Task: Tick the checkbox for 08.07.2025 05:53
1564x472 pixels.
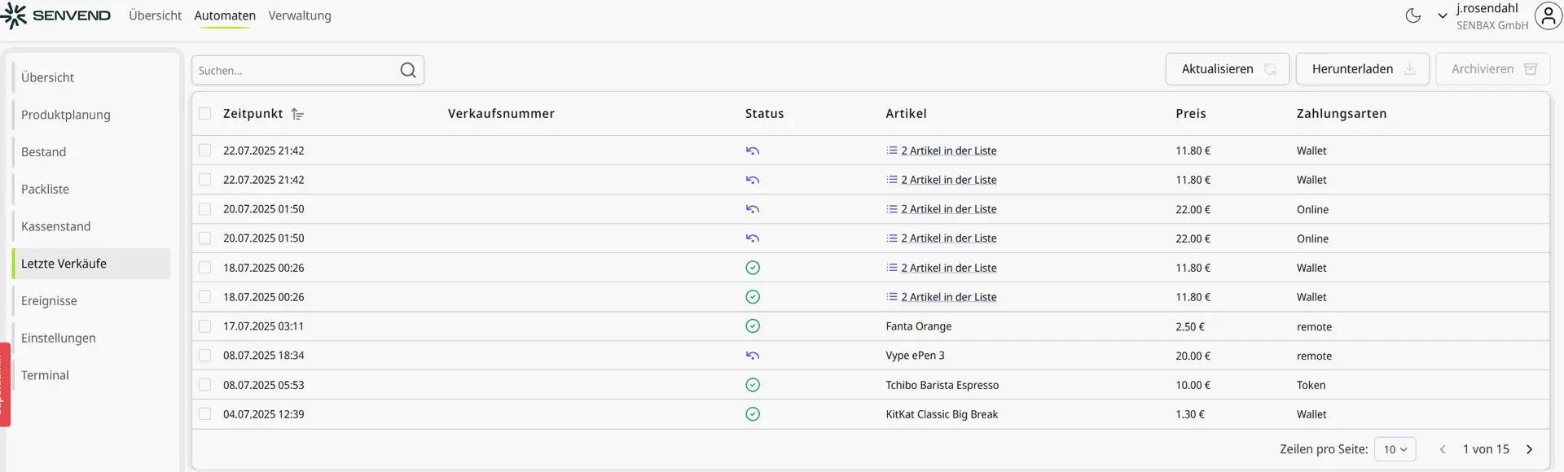Action: [204, 385]
